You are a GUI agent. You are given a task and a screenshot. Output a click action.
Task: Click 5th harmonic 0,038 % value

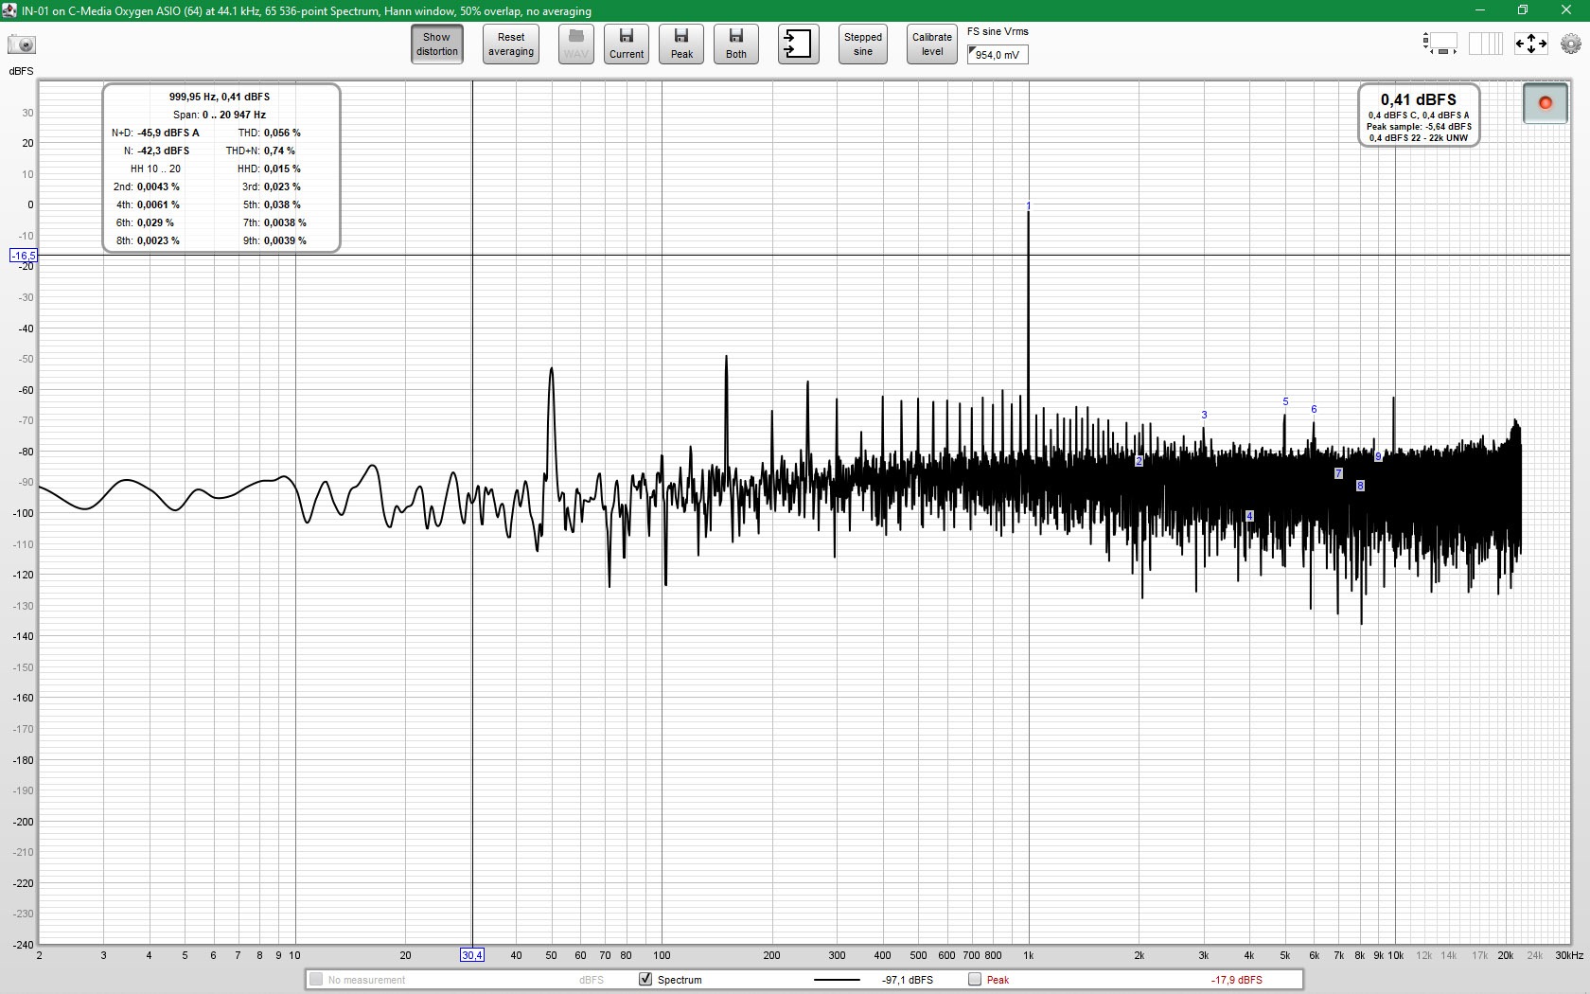pos(282,204)
